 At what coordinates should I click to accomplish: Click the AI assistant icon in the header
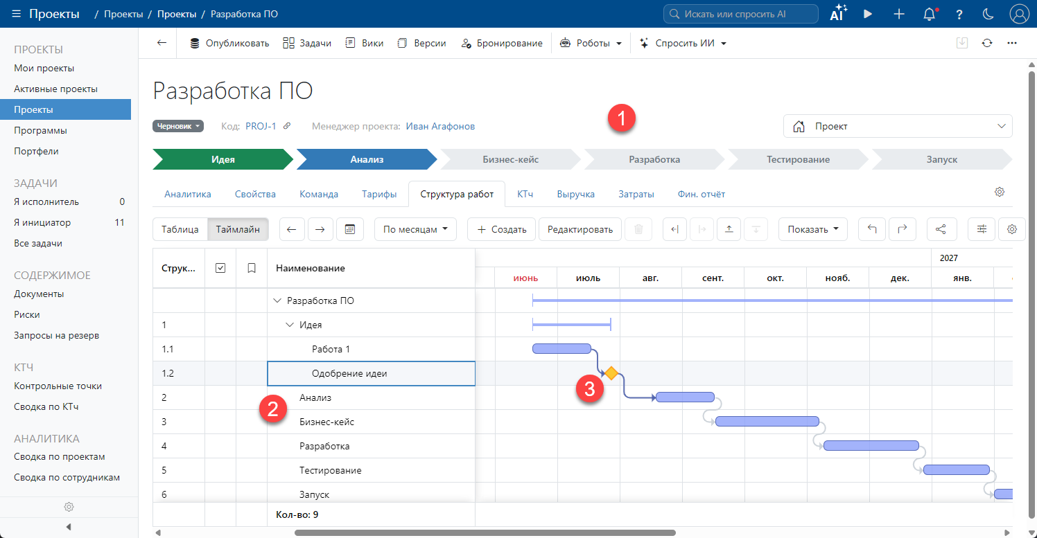pos(838,14)
